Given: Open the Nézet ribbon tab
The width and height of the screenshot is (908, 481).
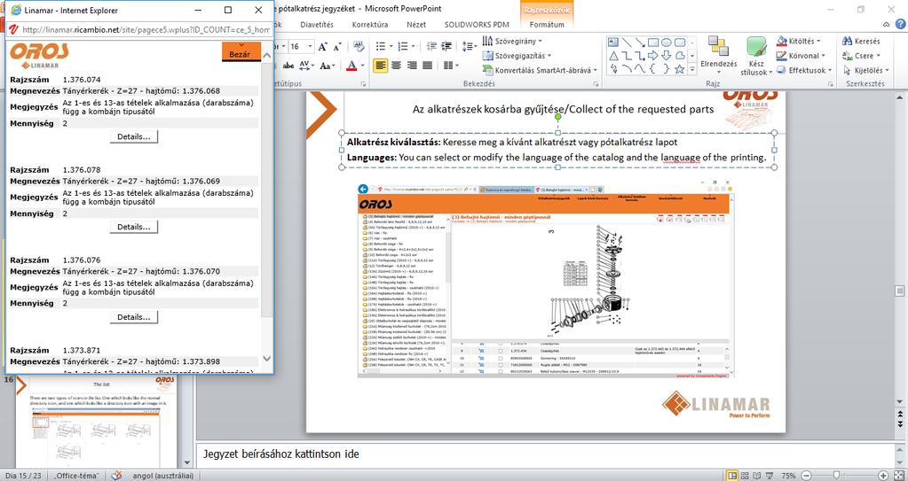Looking at the screenshot, I should click(x=416, y=24).
